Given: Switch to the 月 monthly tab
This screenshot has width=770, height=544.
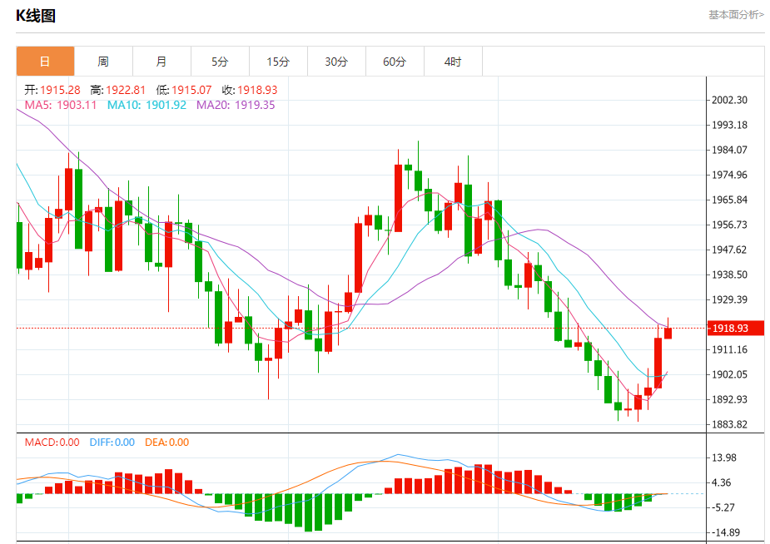Looking at the screenshot, I should click(x=161, y=62).
